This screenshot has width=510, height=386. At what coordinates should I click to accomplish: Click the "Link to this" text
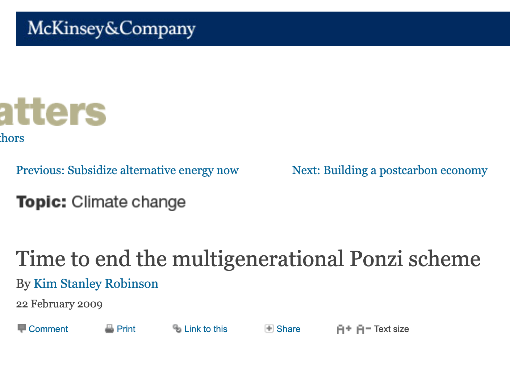coord(206,329)
